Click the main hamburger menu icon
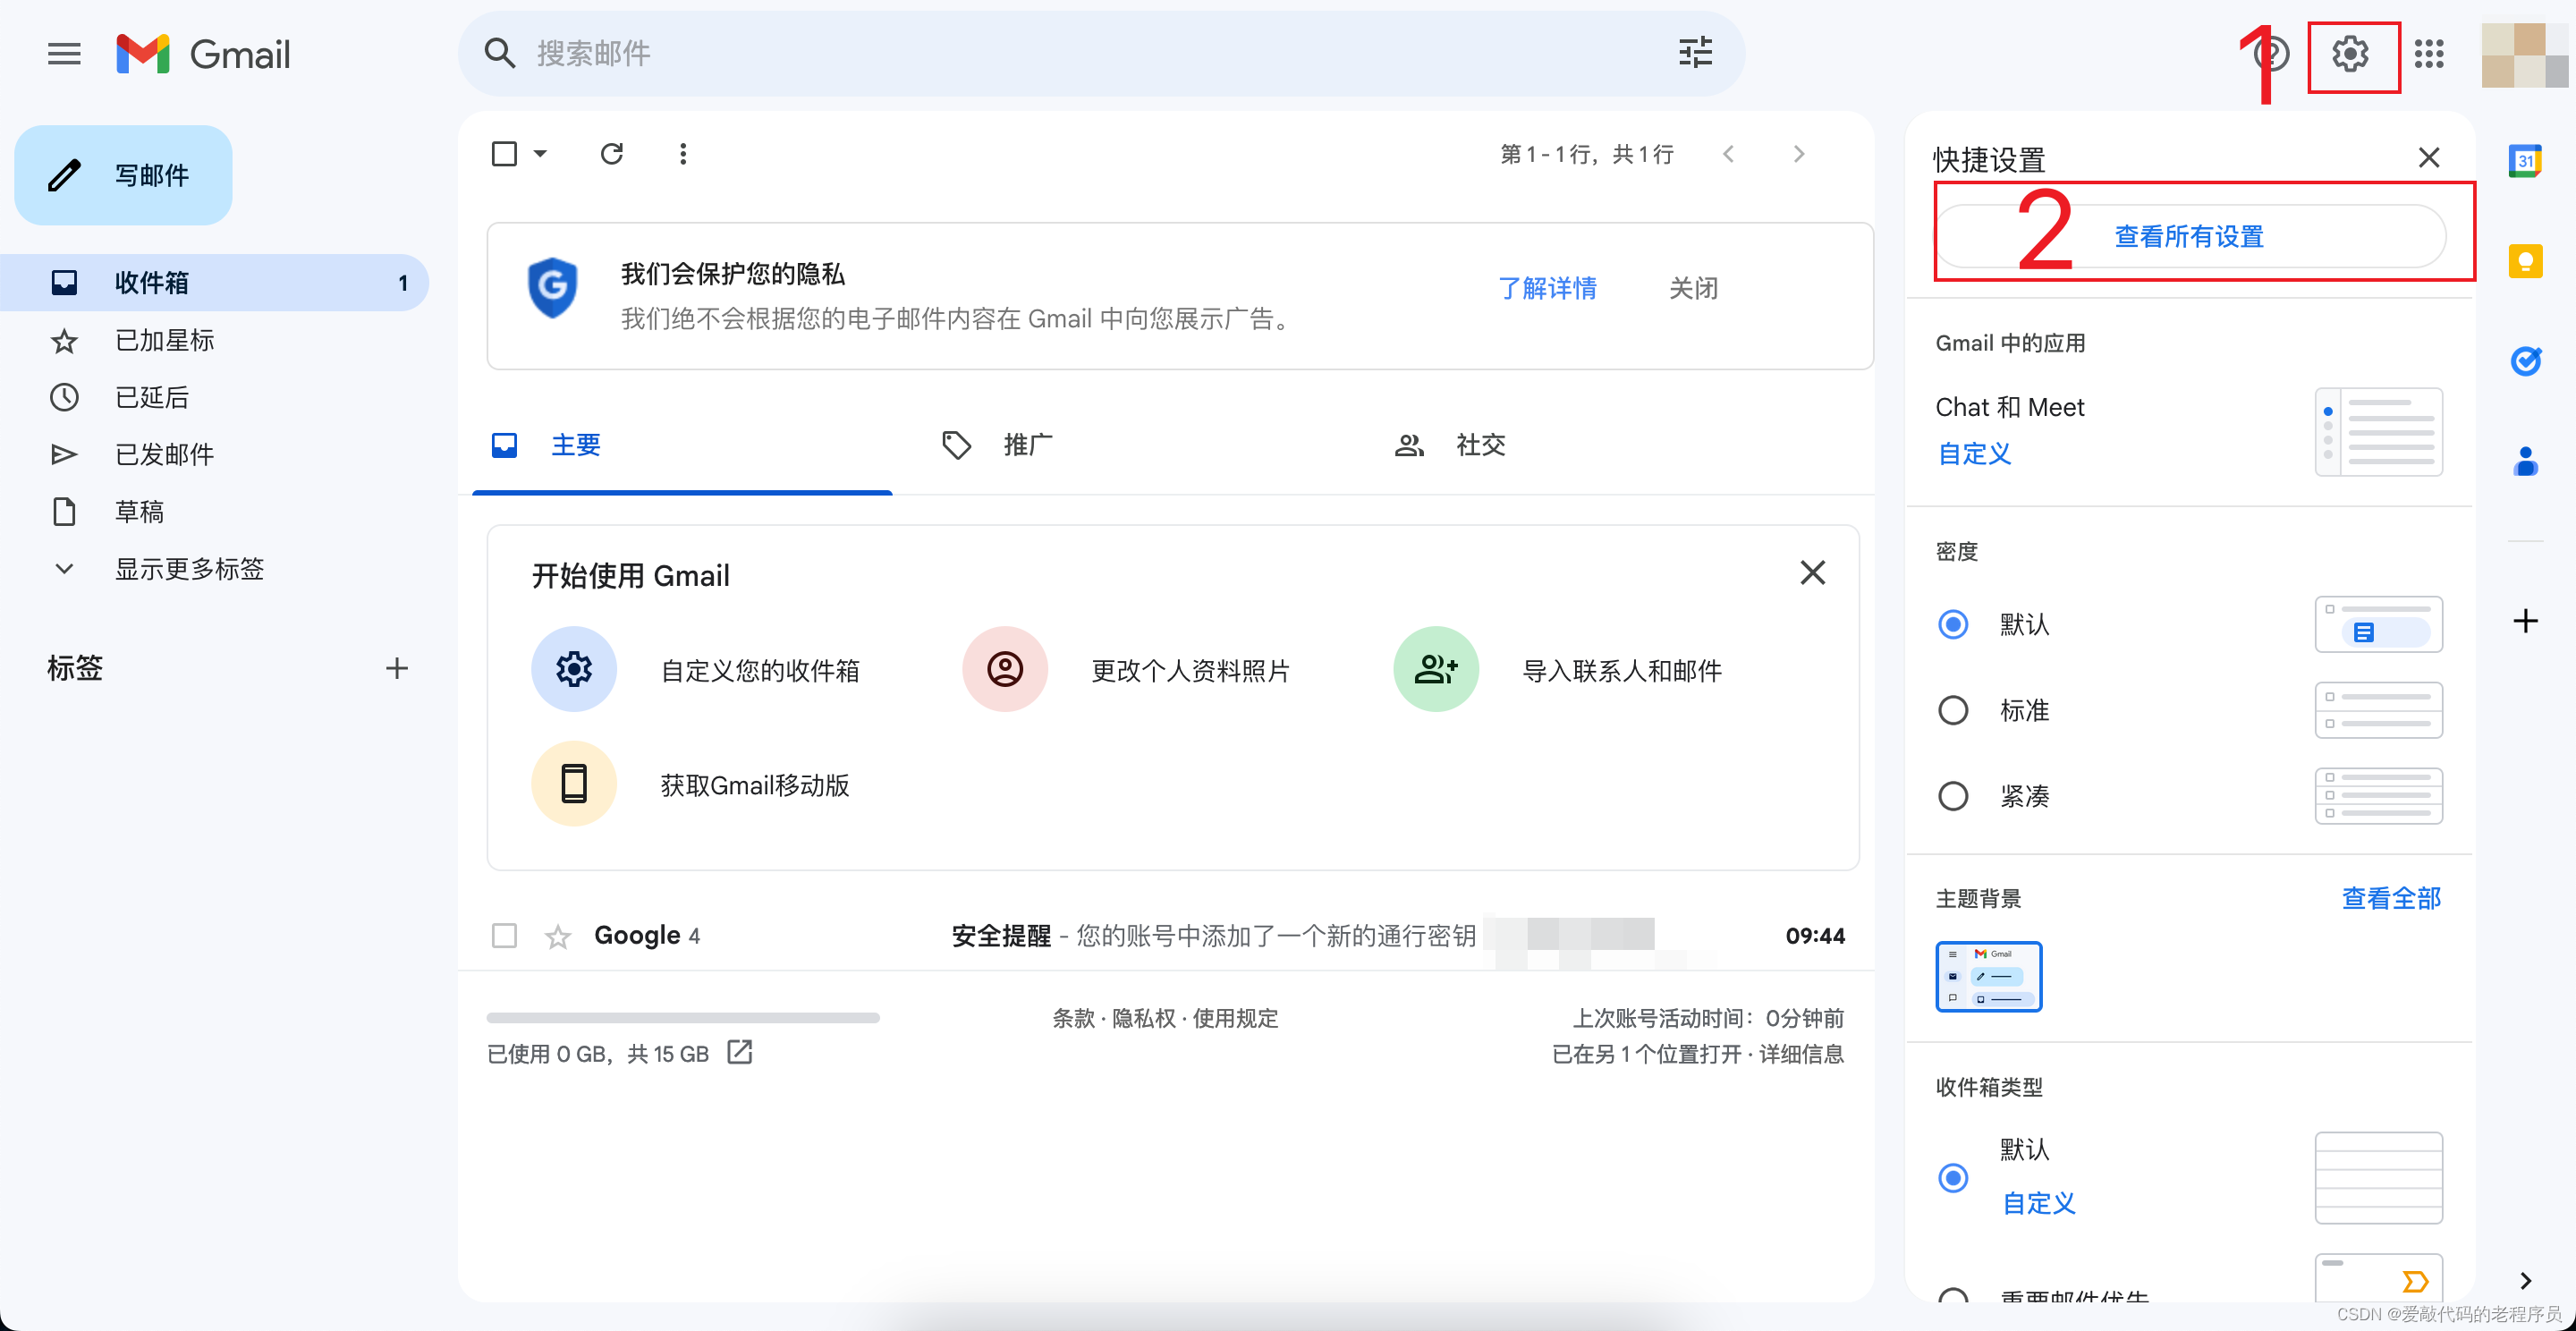The width and height of the screenshot is (2576, 1331). coord(64,54)
